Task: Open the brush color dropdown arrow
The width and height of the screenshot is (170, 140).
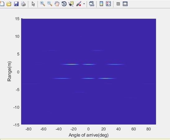Action: pos(84,4)
